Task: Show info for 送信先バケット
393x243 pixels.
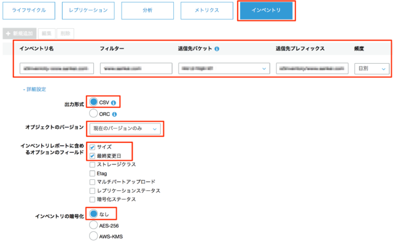Action: (217, 49)
